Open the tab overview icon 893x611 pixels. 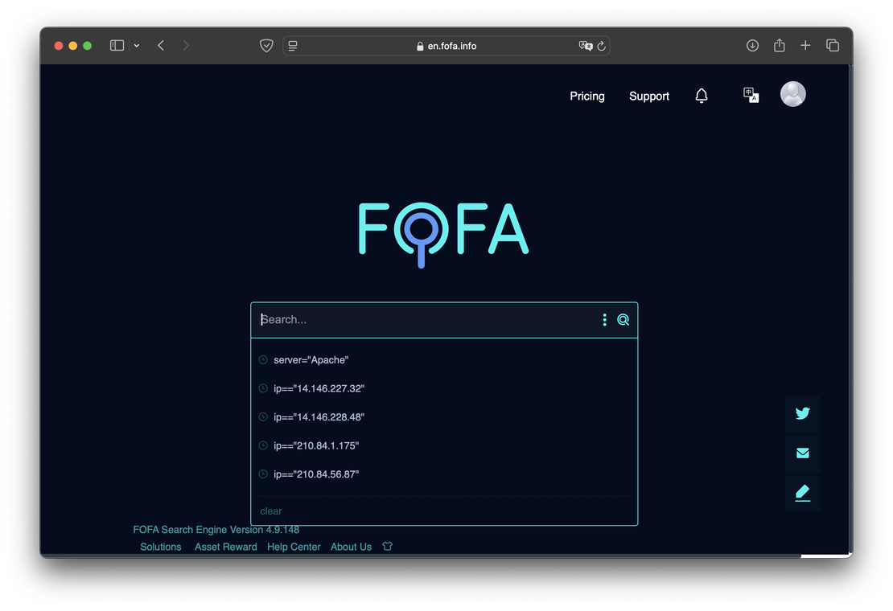click(x=833, y=46)
